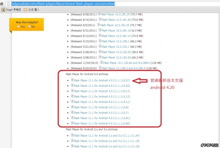
Task: Open Flash Player 10.2.153.1 link
Action: pos(115,47)
